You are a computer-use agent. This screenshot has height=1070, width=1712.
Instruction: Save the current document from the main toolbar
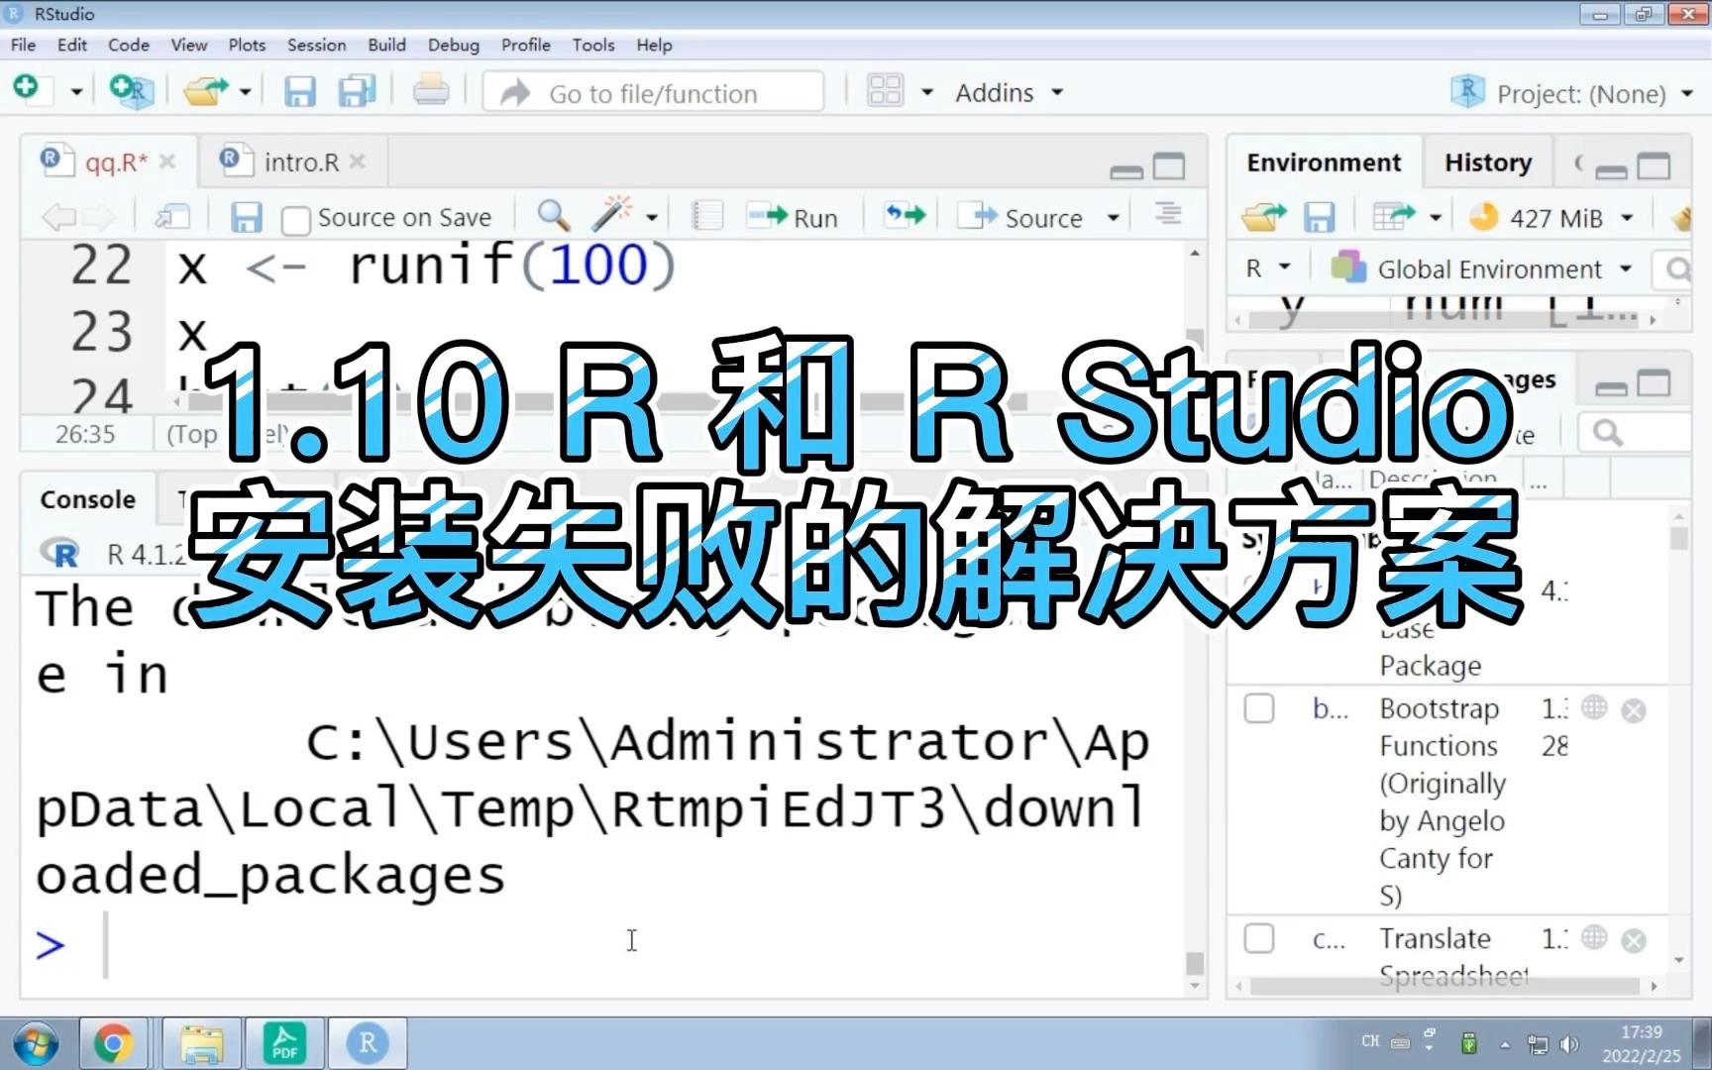[x=300, y=92]
